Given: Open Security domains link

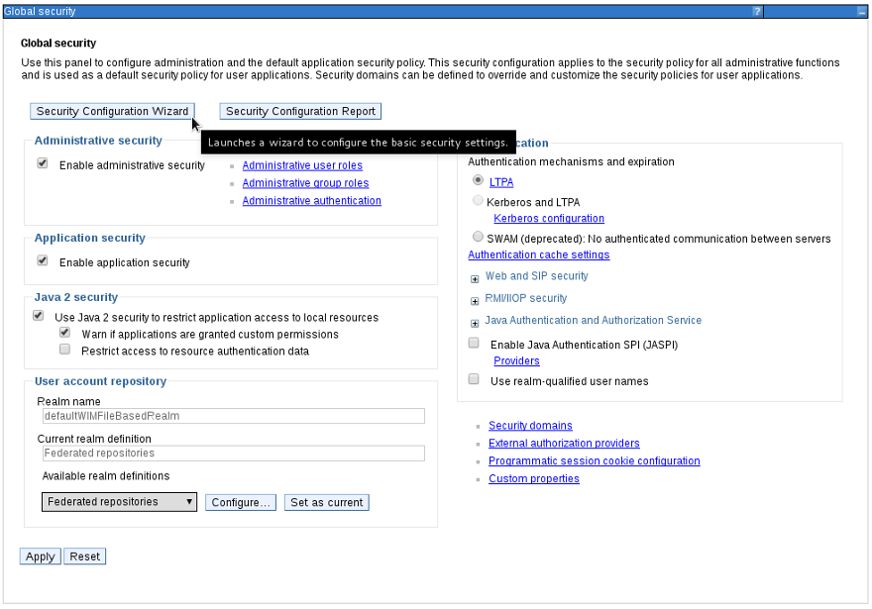Looking at the screenshot, I should pyautogui.click(x=530, y=426).
